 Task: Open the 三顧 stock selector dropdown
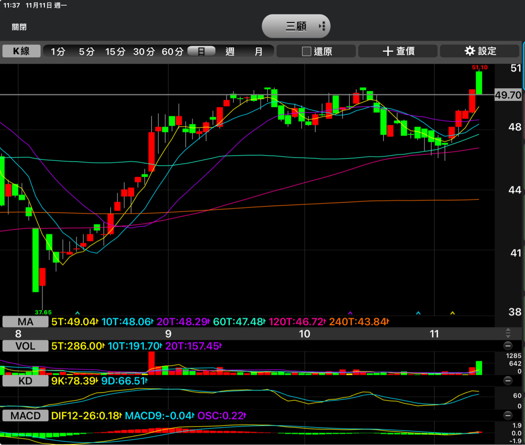click(296, 26)
